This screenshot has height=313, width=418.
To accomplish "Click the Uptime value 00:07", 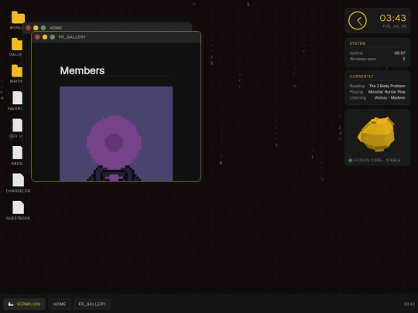I will click(399, 53).
